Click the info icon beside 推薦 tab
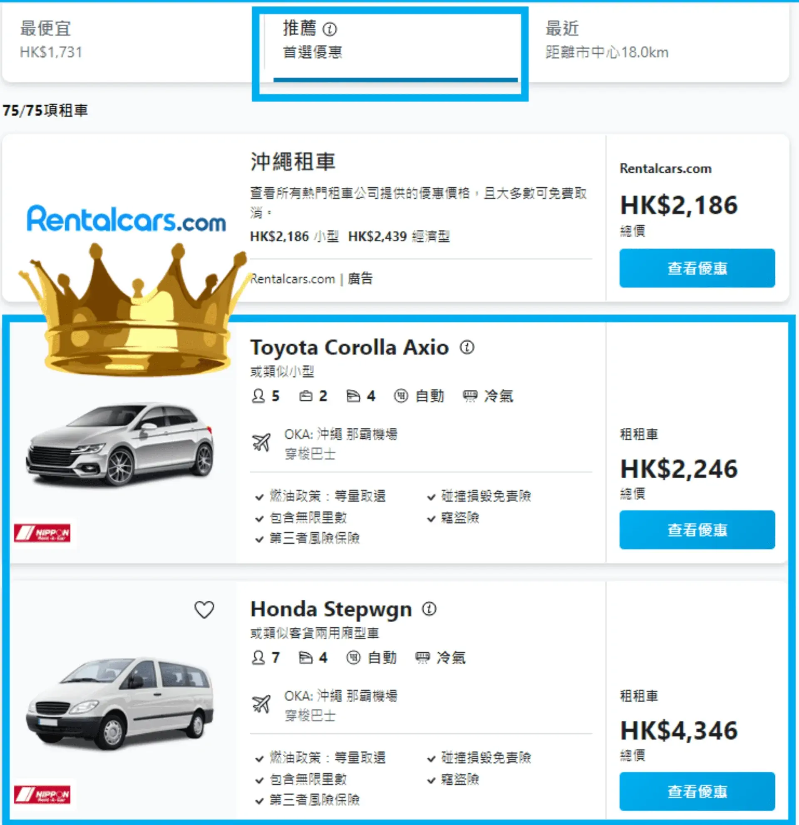 point(330,29)
